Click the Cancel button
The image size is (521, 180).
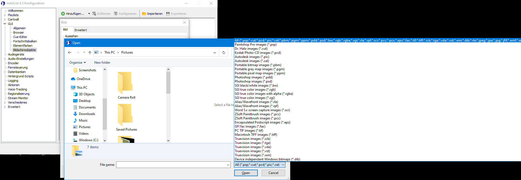tap(273, 173)
